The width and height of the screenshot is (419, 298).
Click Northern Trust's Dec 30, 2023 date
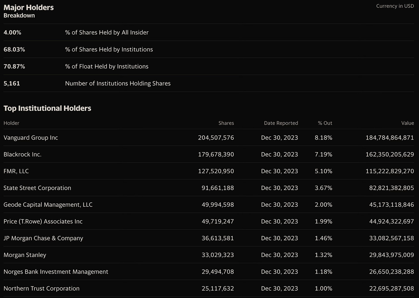click(279, 289)
